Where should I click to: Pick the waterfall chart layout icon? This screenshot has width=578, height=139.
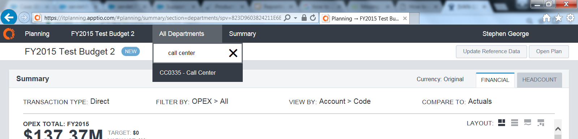point(540,123)
